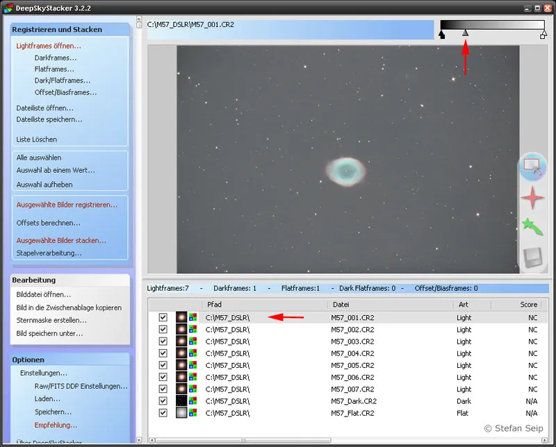This screenshot has width=556, height=447.
Task: Click the light frame thumbnail of M57_007.CR2
Action: [x=181, y=389]
